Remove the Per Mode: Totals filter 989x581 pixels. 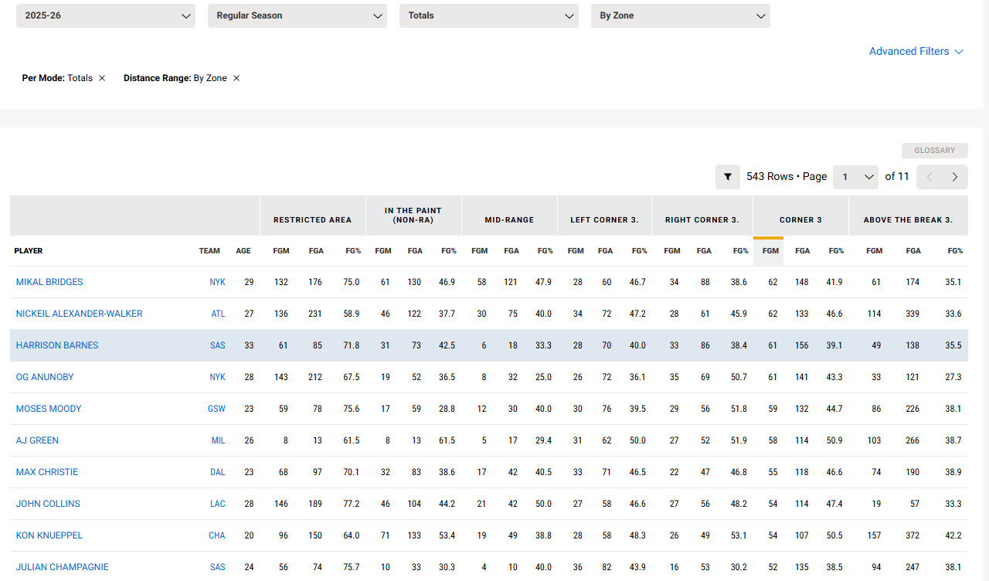tap(102, 78)
